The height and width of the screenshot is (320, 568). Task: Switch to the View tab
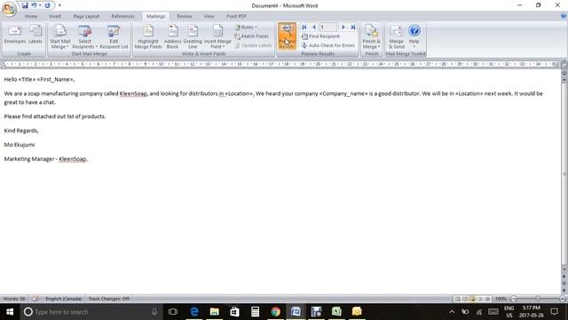(x=209, y=16)
